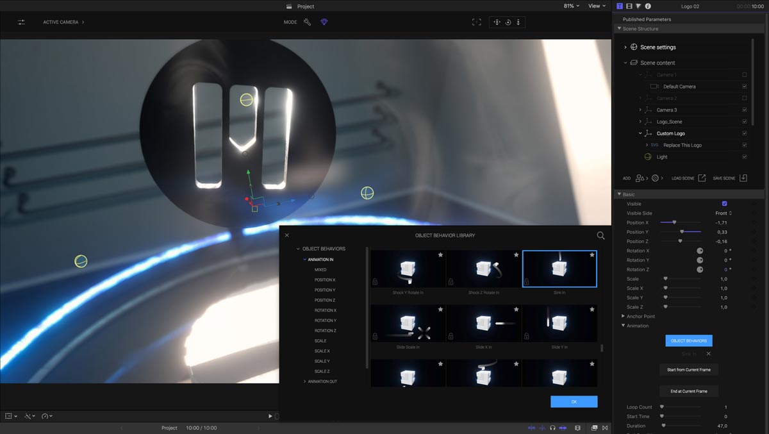
Task: Click Published Parameters heading
Action: tap(647, 19)
